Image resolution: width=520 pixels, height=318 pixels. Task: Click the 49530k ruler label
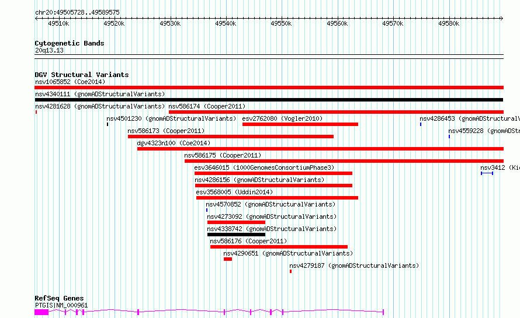170,23
